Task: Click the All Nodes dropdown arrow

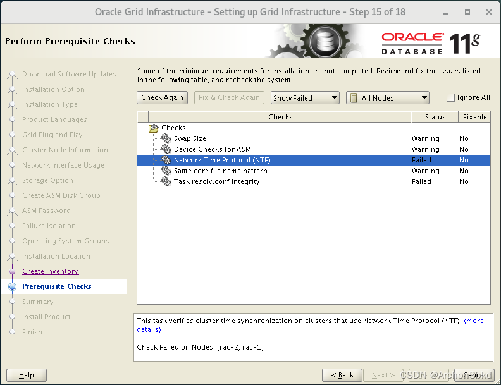Action: pos(424,97)
